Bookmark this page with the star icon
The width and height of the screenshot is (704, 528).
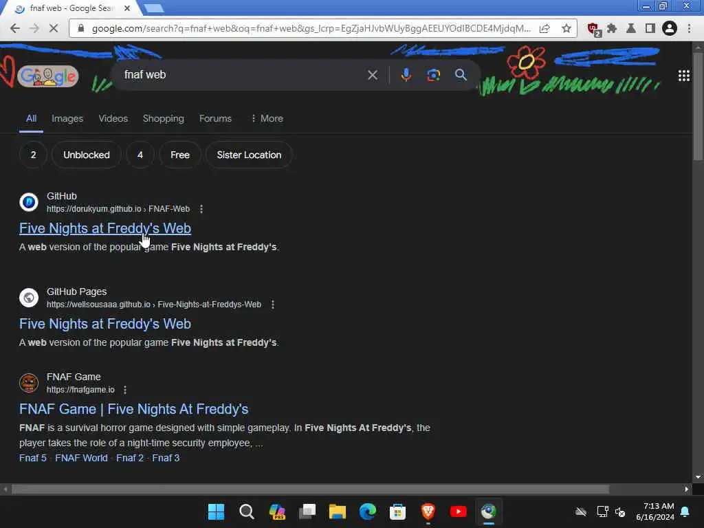[x=566, y=28]
